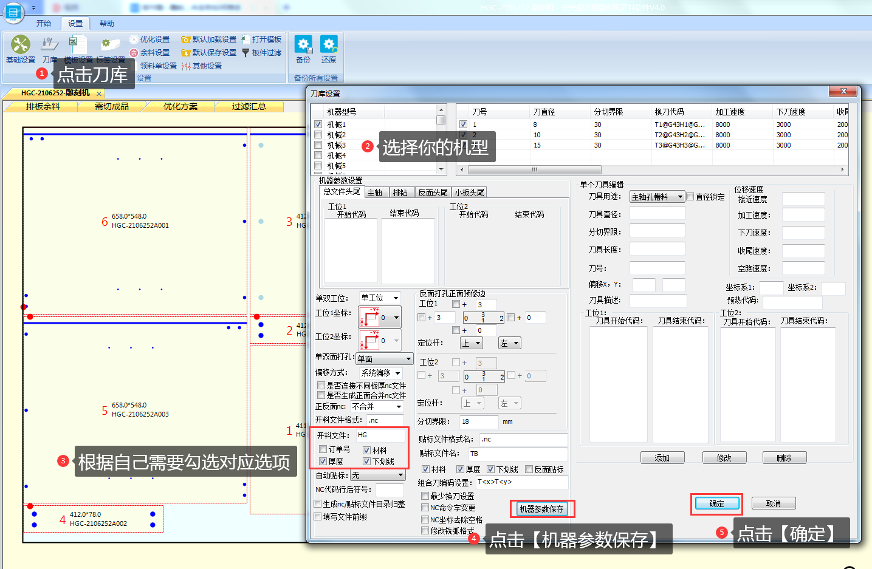Uncheck the 机械1 machine checkbox

click(318, 124)
